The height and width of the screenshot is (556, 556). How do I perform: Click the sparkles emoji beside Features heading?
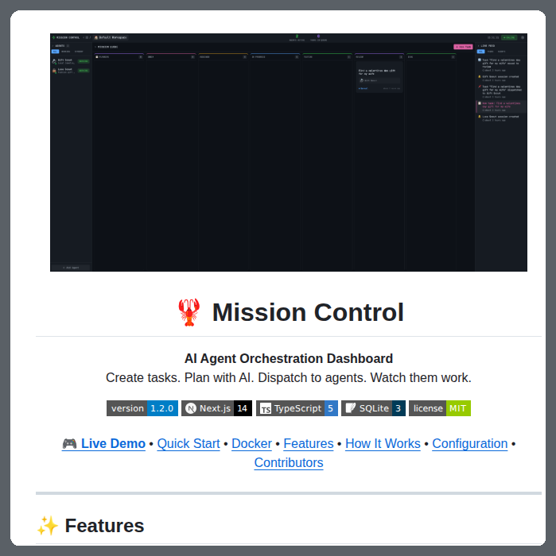coord(48,526)
